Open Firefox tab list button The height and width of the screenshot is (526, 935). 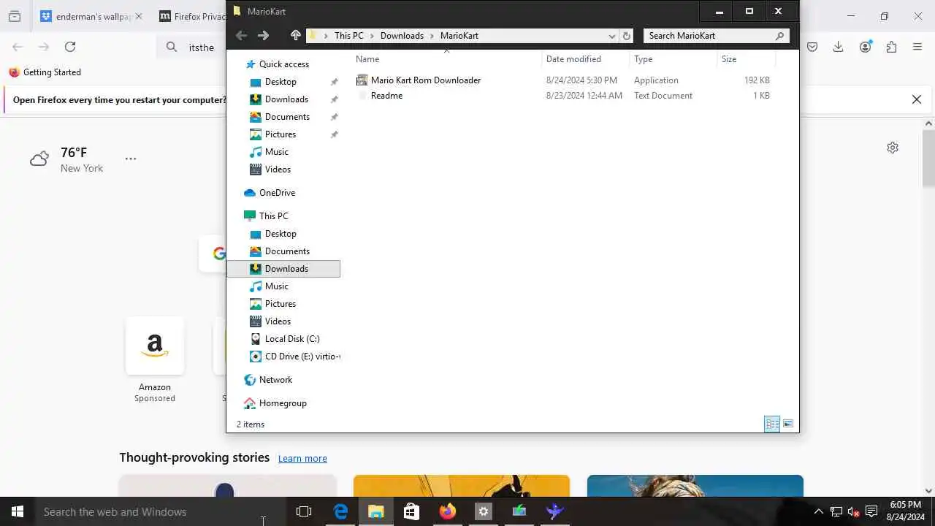(15, 16)
